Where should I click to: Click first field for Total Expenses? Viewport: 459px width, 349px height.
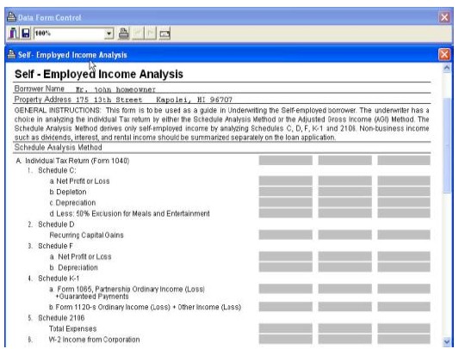[285, 328]
